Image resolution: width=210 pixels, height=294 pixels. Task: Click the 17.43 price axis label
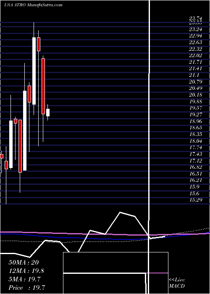pyautogui.click(x=196, y=154)
